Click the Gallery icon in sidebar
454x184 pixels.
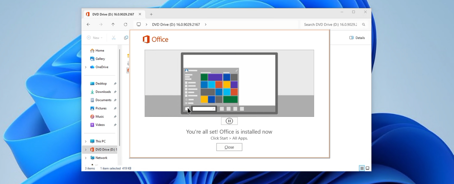pyautogui.click(x=92, y=59)
